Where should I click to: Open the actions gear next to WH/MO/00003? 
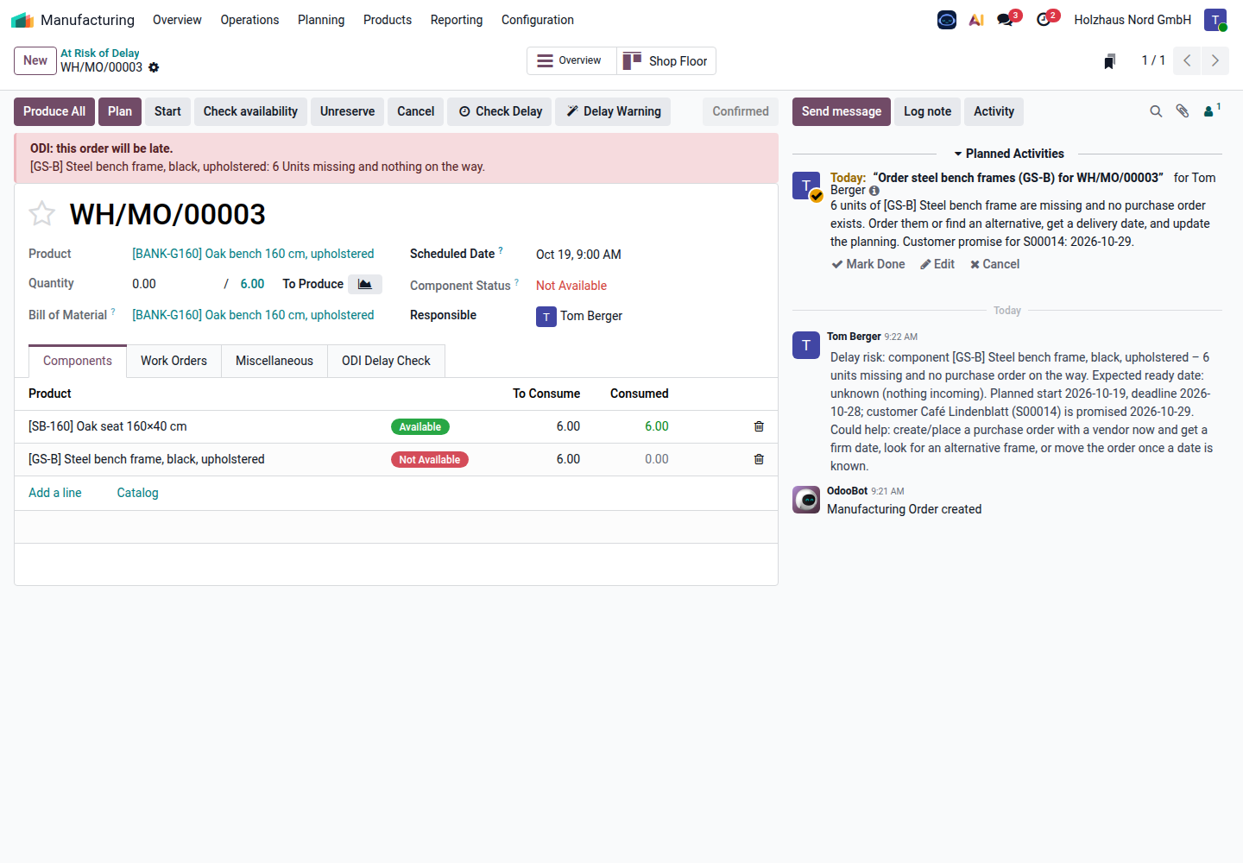click(x=154, y=67)
